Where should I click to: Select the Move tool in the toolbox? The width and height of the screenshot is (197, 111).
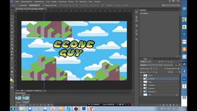[x=12, y=13]
